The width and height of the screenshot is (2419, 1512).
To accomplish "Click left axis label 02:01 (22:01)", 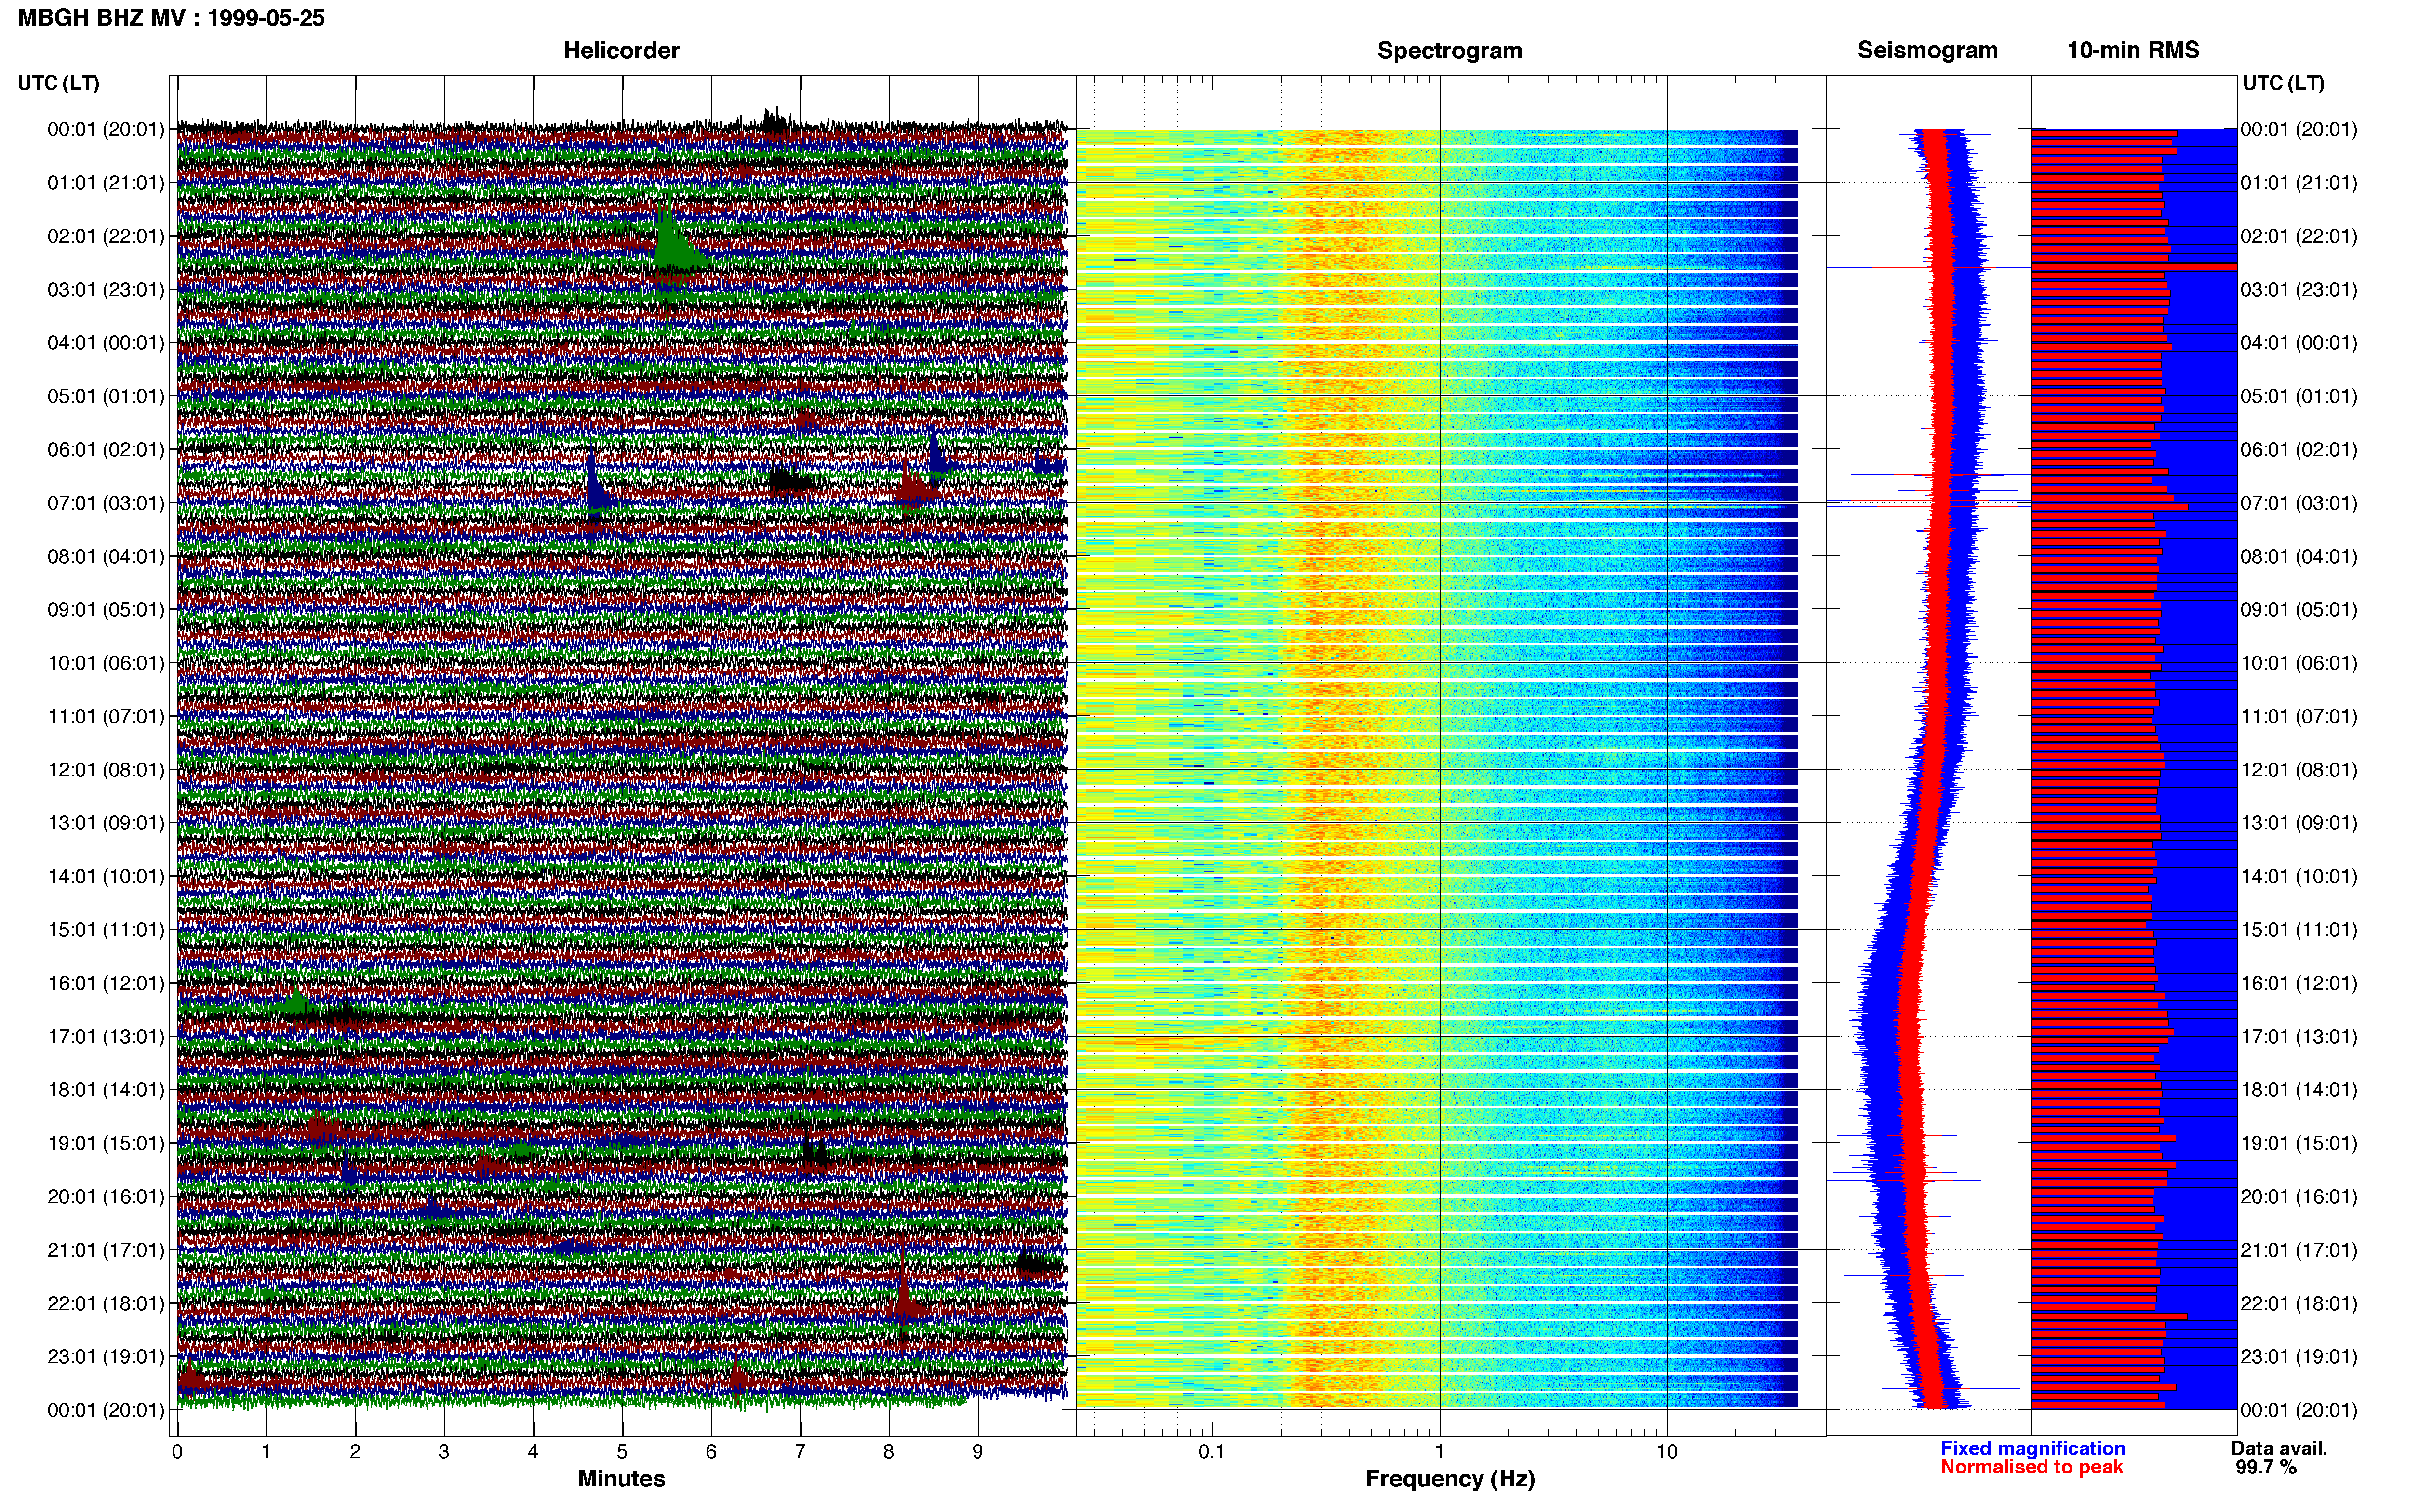I will coord(106,236).
